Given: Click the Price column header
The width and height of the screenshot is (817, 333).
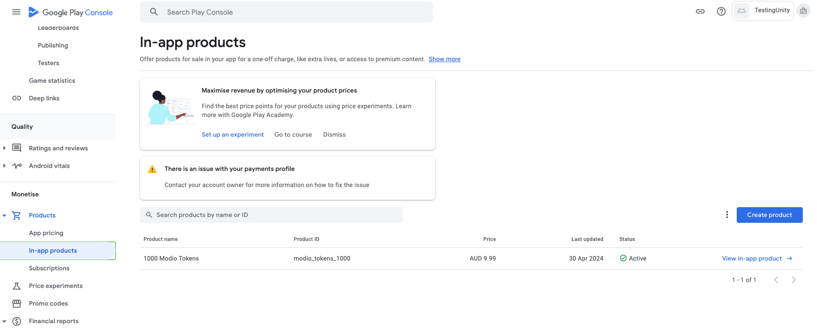Looking at the screenshot, I should pos(490,239).
